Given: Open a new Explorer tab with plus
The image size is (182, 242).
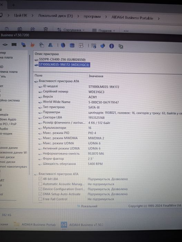Looking at the screenshot, I should pos(13,5).
